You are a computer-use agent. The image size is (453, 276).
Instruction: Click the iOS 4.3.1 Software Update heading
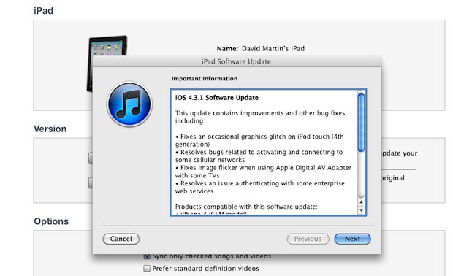click(x=217, y=98)
